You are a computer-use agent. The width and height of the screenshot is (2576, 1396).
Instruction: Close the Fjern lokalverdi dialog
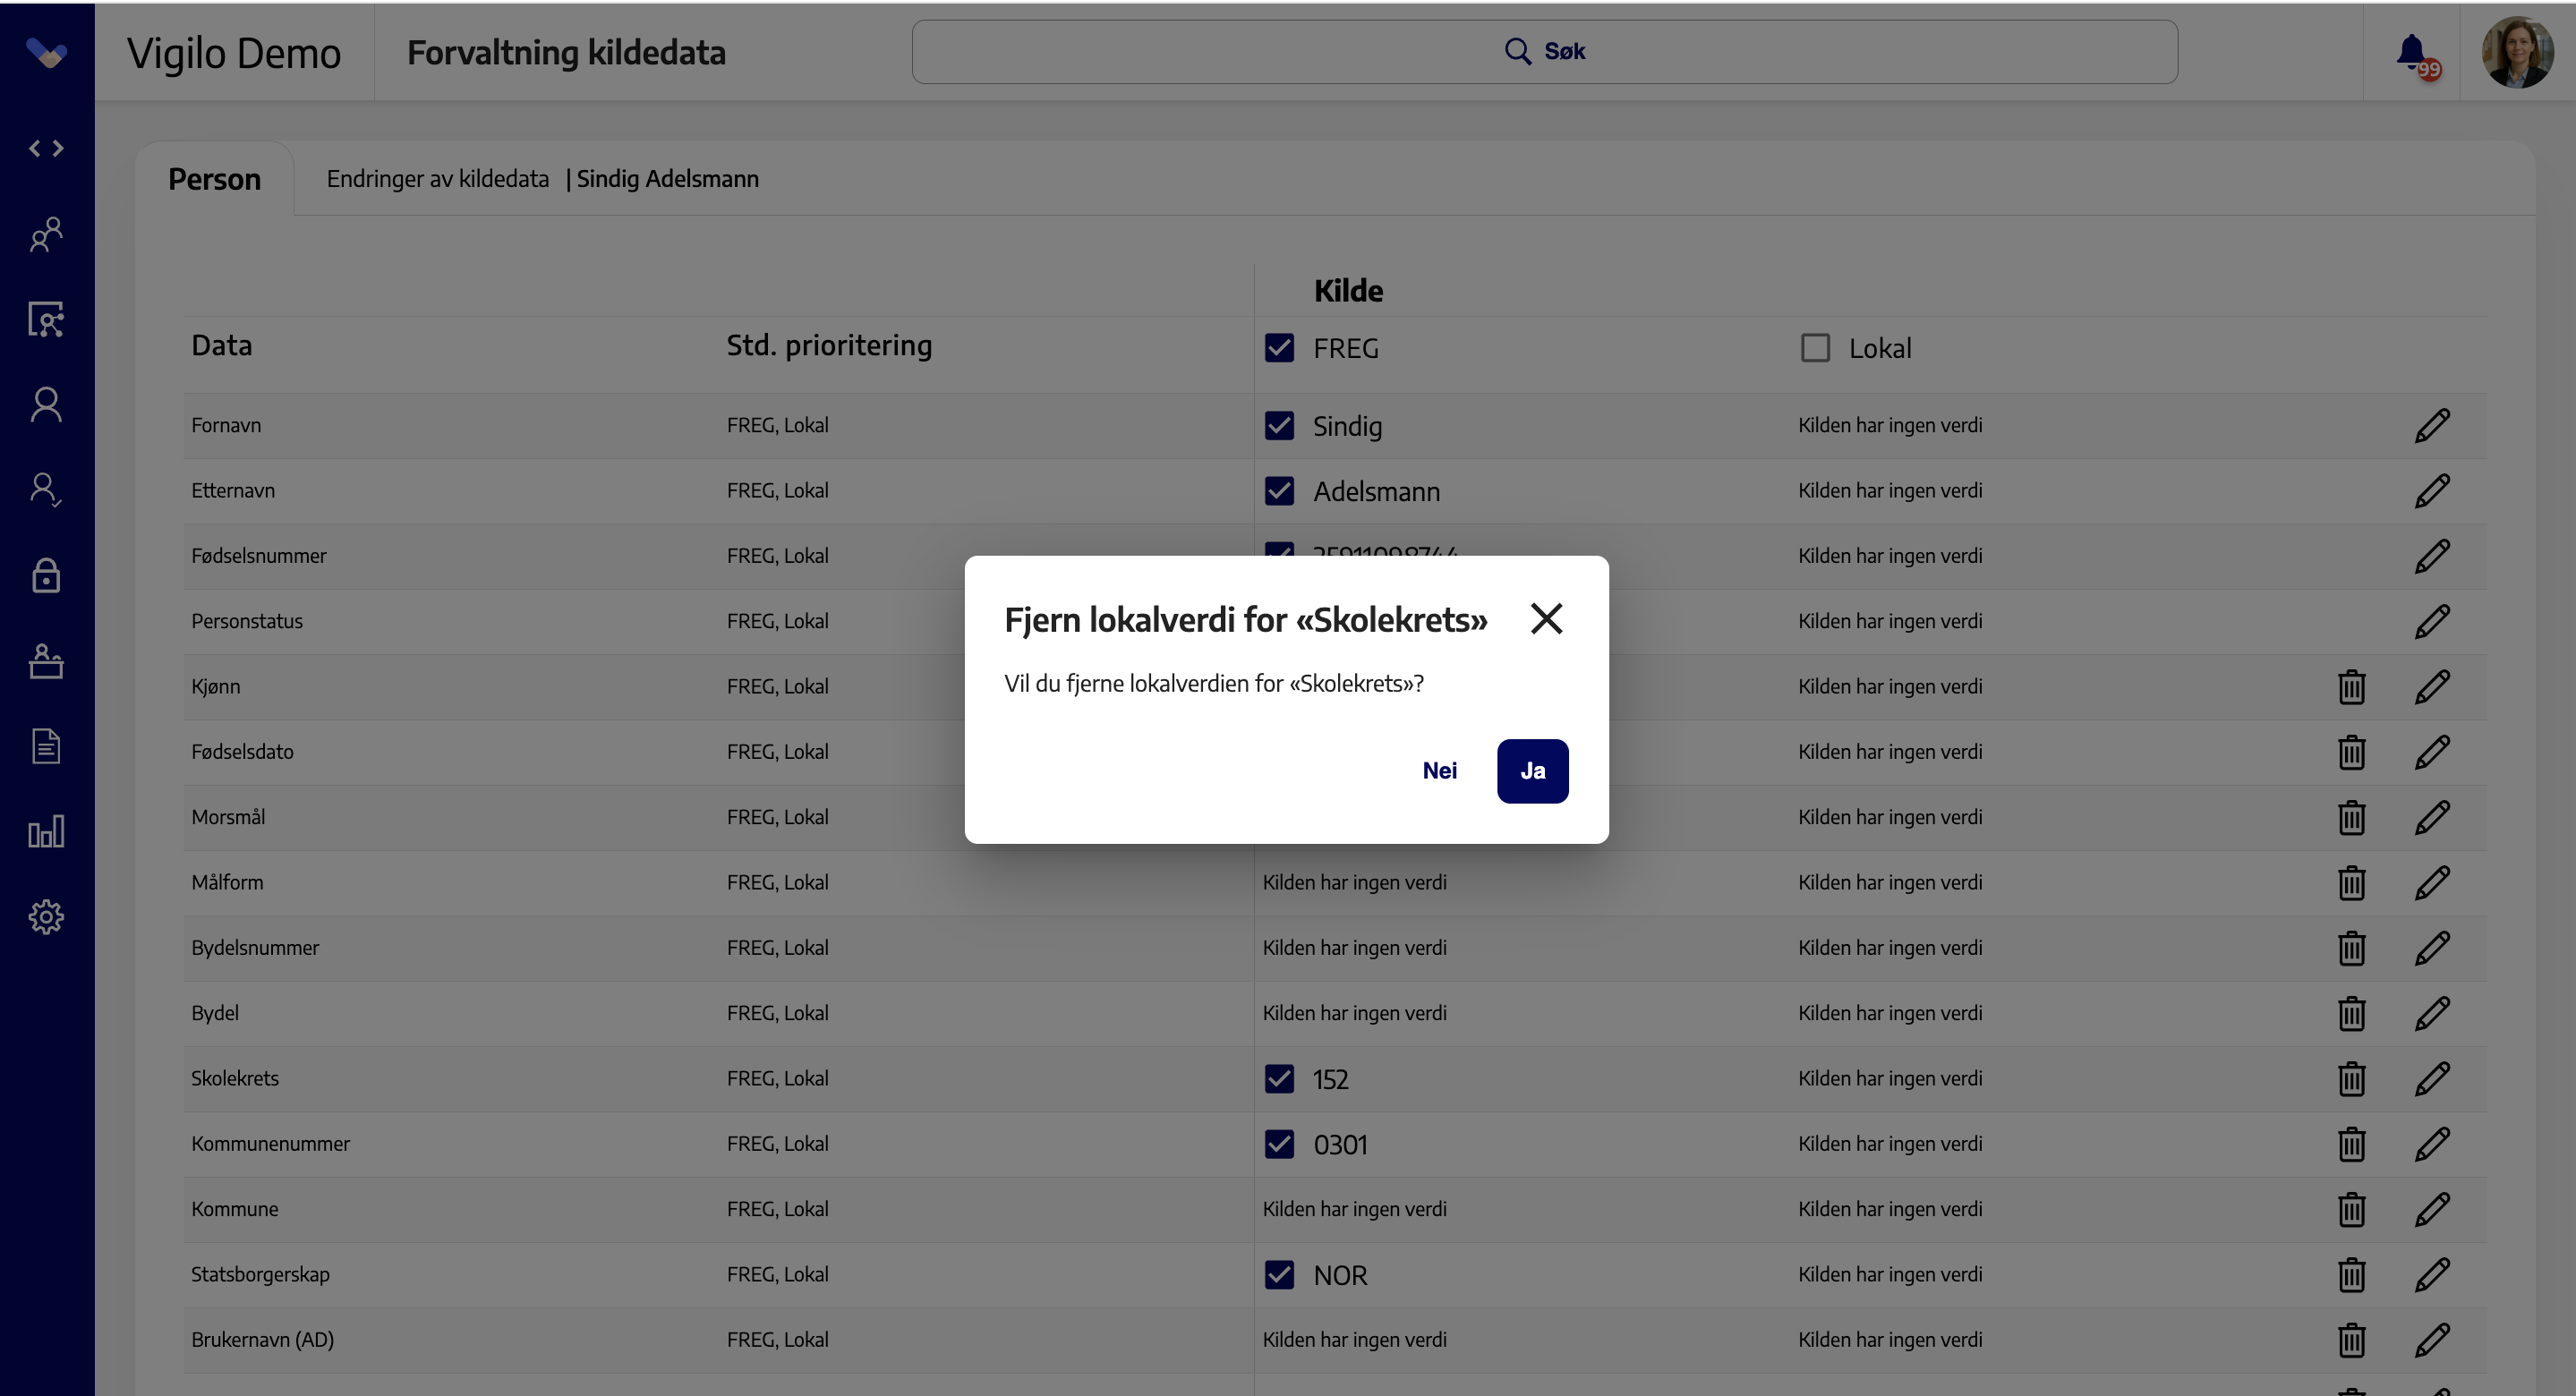(x=1546, y=619)
